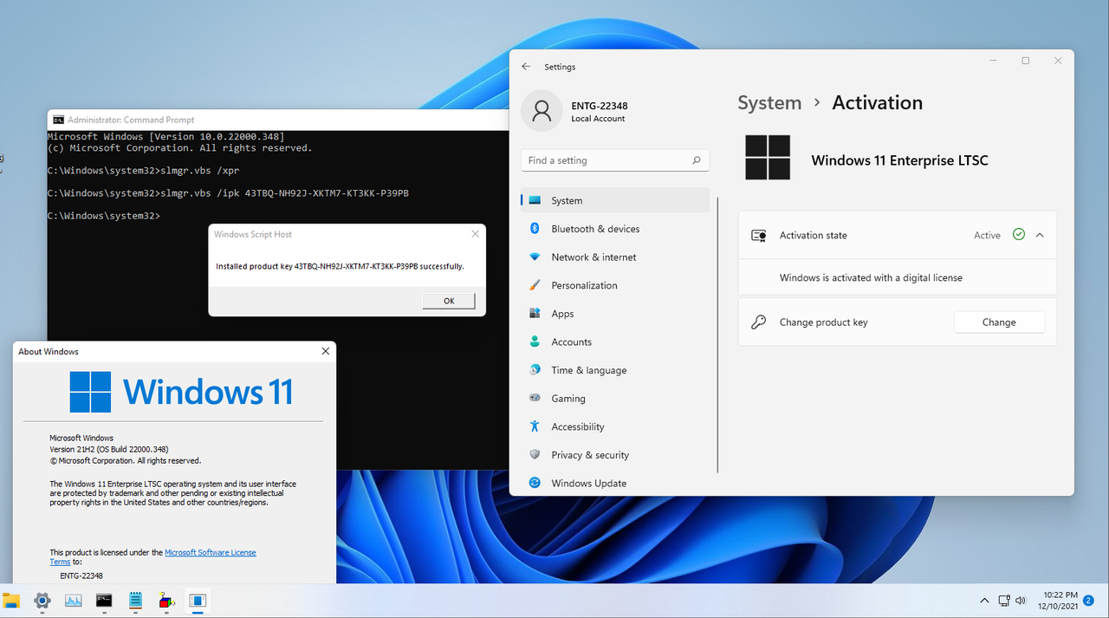Click the Gaming controller icon

535,399
